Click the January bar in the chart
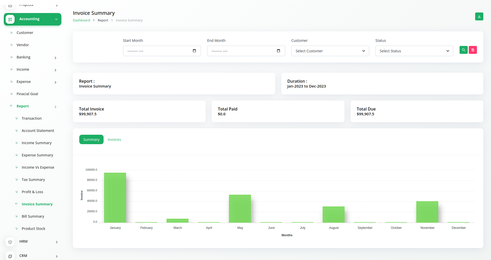 point(115,198)
